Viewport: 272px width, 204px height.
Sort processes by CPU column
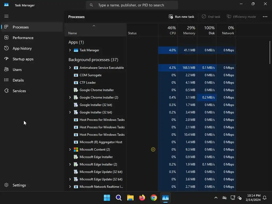point(168,30)
